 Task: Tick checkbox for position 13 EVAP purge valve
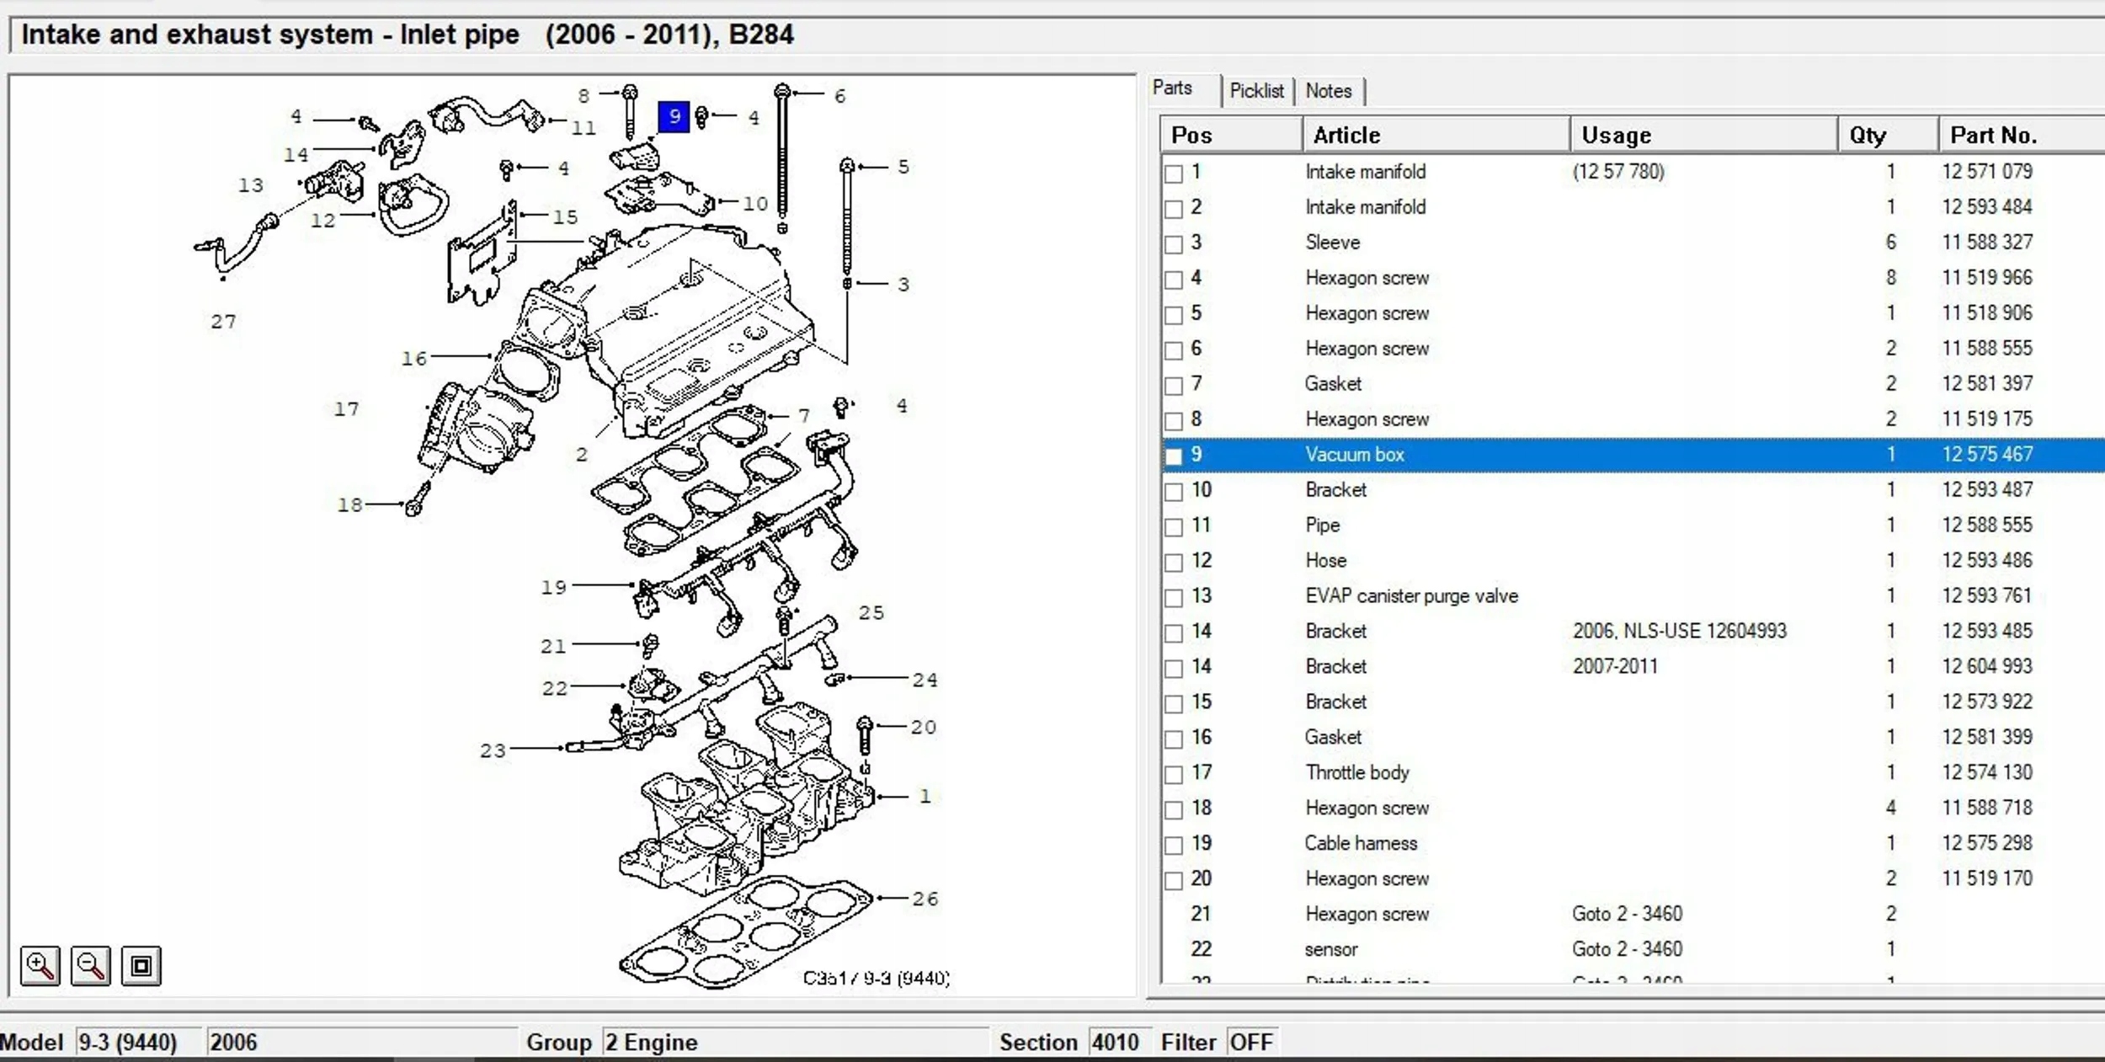[1174, 598]
